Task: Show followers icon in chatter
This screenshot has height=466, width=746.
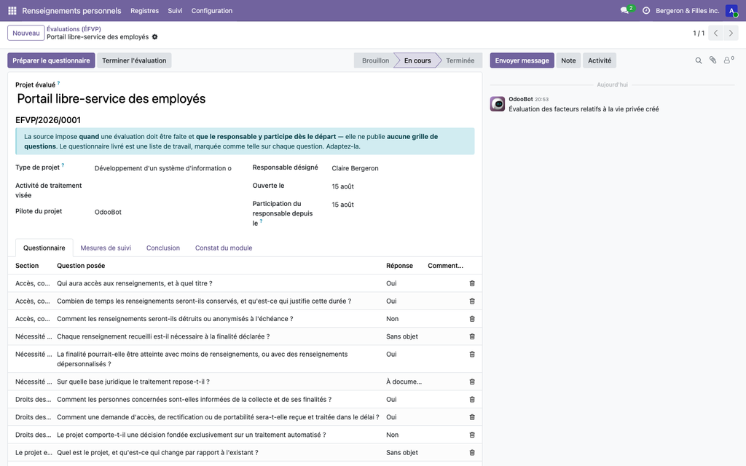Action: 729,60
